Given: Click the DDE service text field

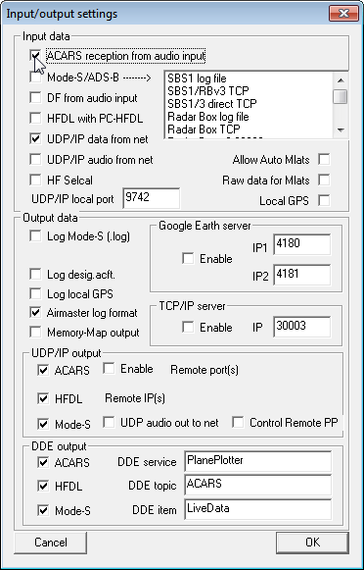Looking at the screenshot, I should pyautogui.click(x=257, y=461).
